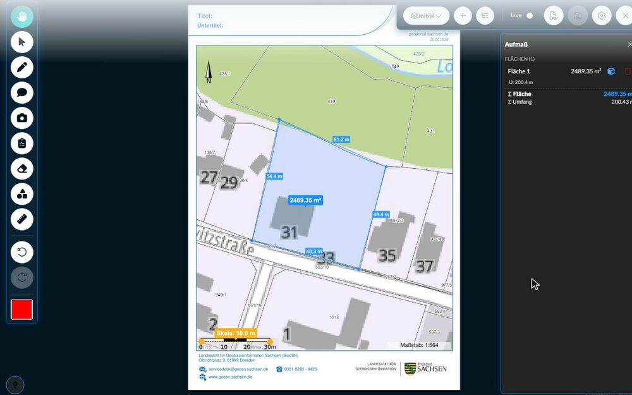Click the Maßstab: 1:564 scale text
Viewport: 632px width, 395px height.
pos(419,345)
